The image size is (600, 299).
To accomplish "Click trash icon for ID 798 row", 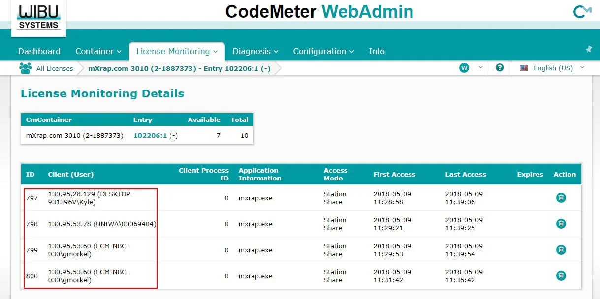I will click(561, 224).
